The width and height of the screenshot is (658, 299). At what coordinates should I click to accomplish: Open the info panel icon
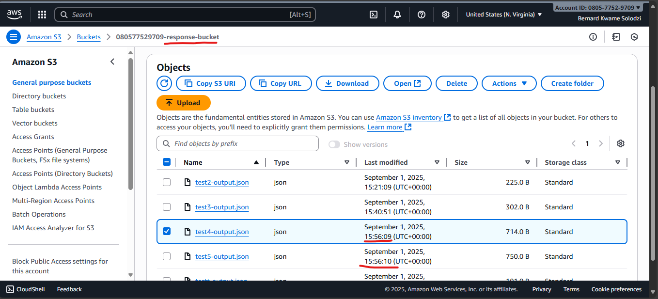click(593, 37)
